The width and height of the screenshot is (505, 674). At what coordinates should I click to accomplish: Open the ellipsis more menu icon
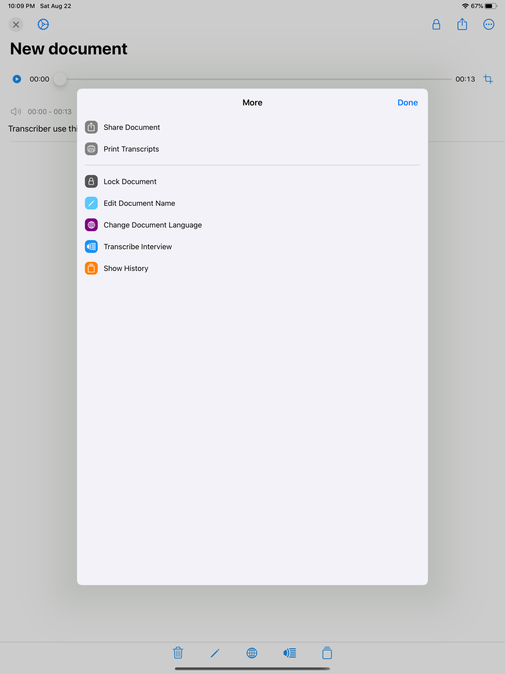(489, 24)
